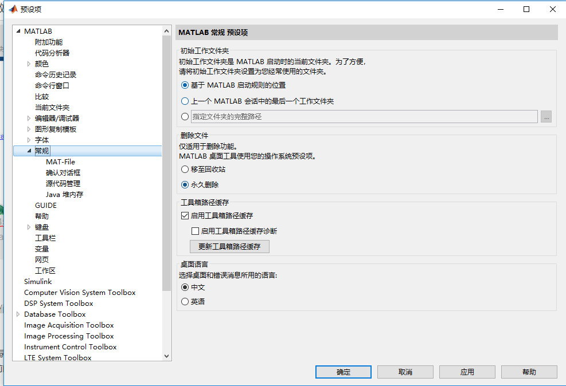Select Image Acquisition Toolbox item
The height and width of the screenshot is (386, 566).
point(69,325)
